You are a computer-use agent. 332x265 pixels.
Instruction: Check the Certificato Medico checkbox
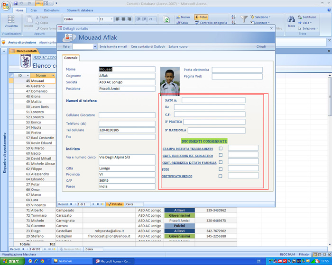pyautogui.click(x=221, y=176)
